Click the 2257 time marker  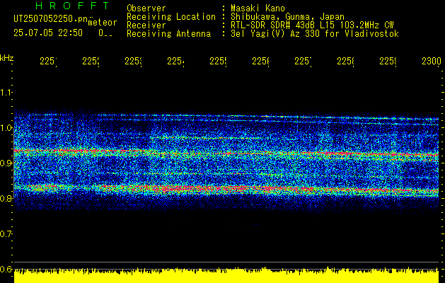[x=303, y=62]
